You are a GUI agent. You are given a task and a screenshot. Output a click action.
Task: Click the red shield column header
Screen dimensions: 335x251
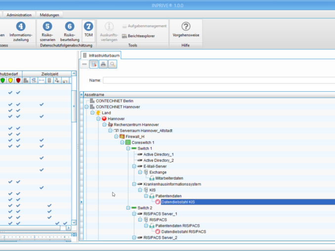18,80
